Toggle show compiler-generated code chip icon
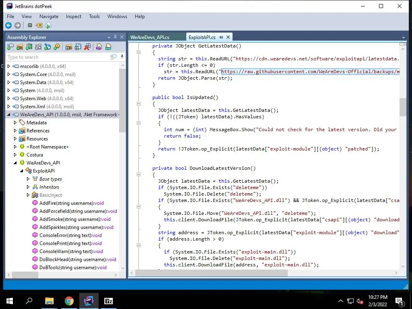 click(30, 25)
